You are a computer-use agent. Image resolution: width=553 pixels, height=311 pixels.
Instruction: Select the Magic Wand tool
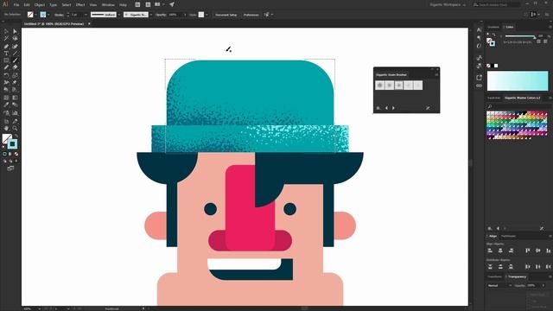tap(6, 38)
